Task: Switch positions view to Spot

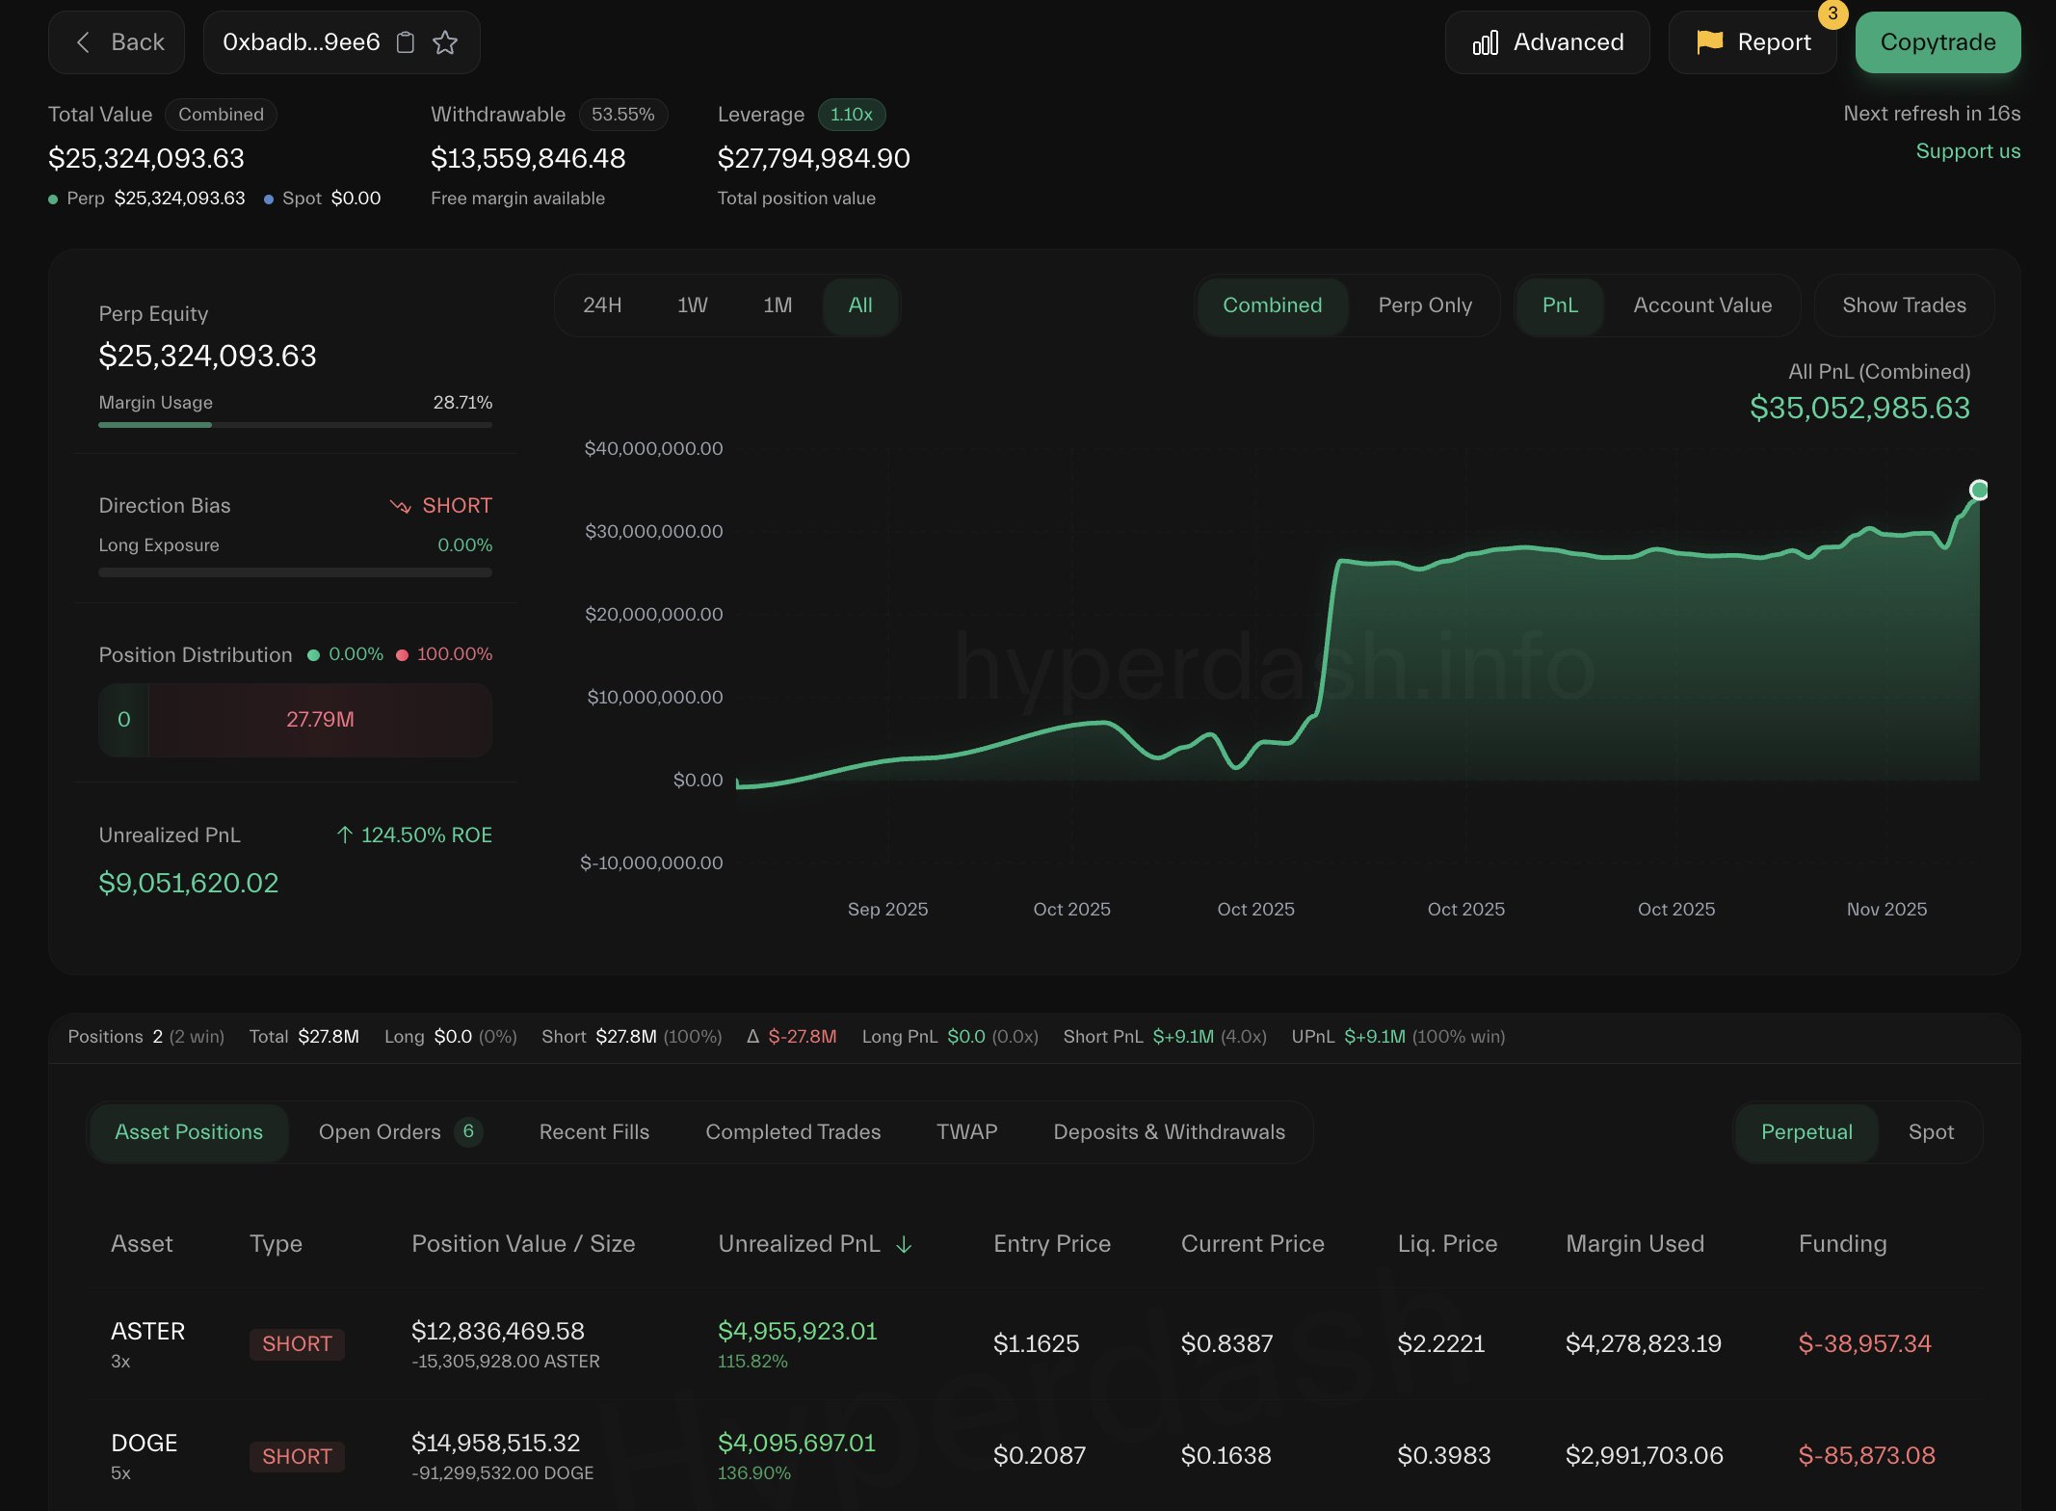Action: [1930, 1132]
